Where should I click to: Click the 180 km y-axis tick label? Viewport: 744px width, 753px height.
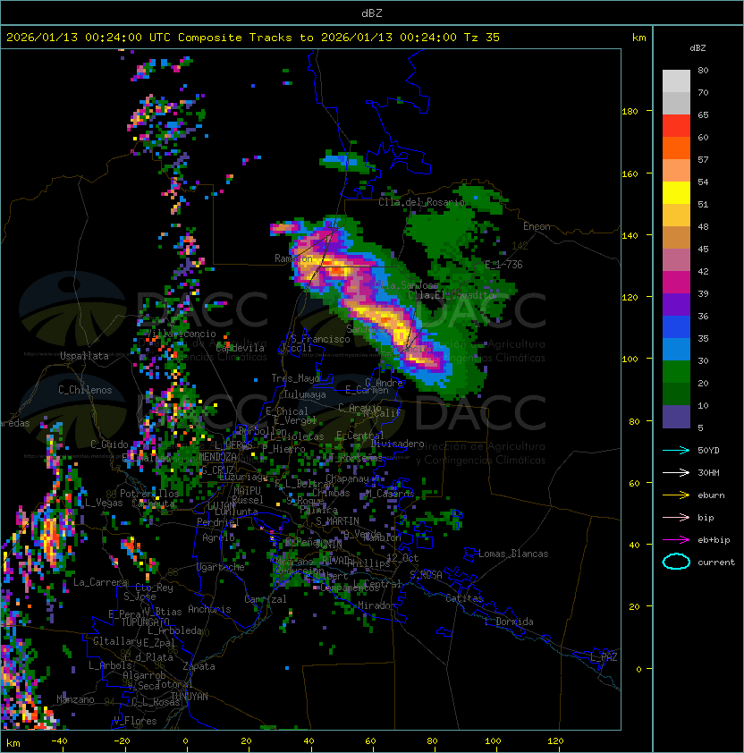[630, 112]
